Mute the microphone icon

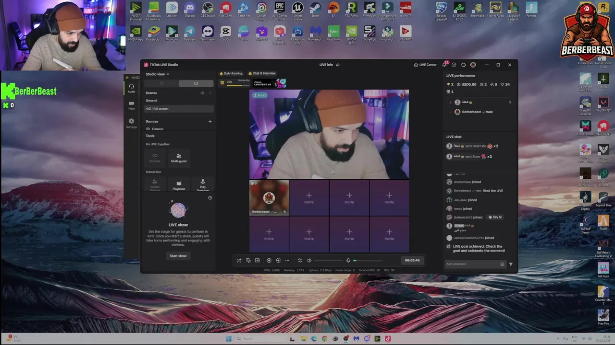(348, 260)
